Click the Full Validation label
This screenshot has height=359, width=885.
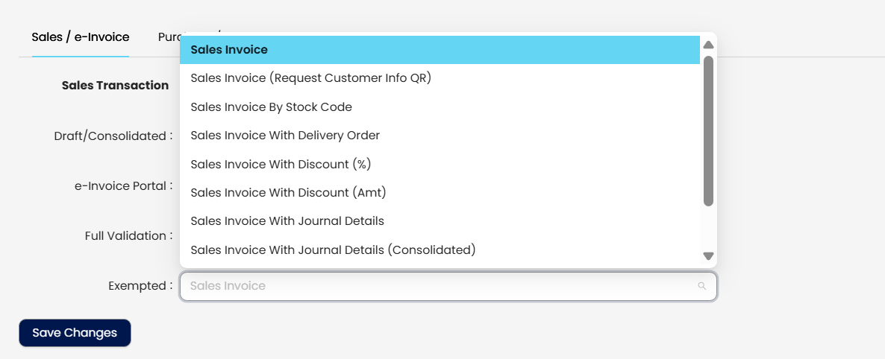pos(128,236)
